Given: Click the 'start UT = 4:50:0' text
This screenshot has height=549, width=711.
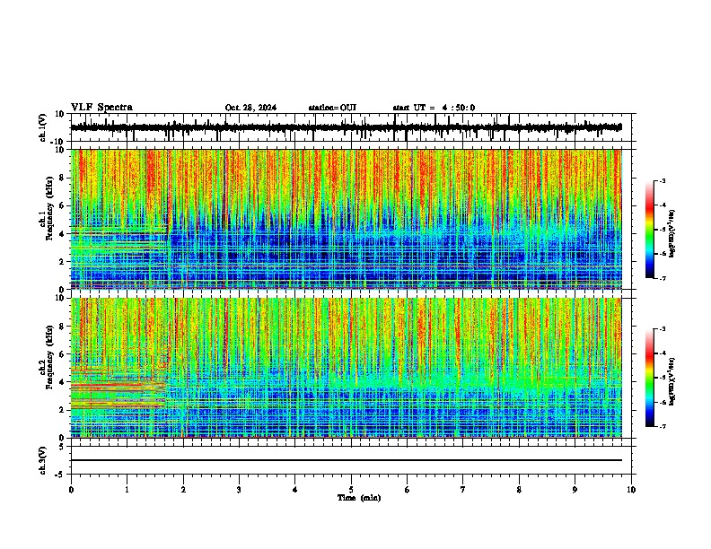Looking at the screenshot, I should [x=434, y=108].
